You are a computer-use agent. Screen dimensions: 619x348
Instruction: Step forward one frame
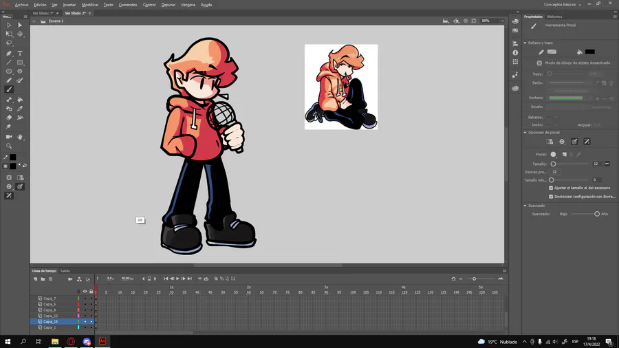click(184, 279)
